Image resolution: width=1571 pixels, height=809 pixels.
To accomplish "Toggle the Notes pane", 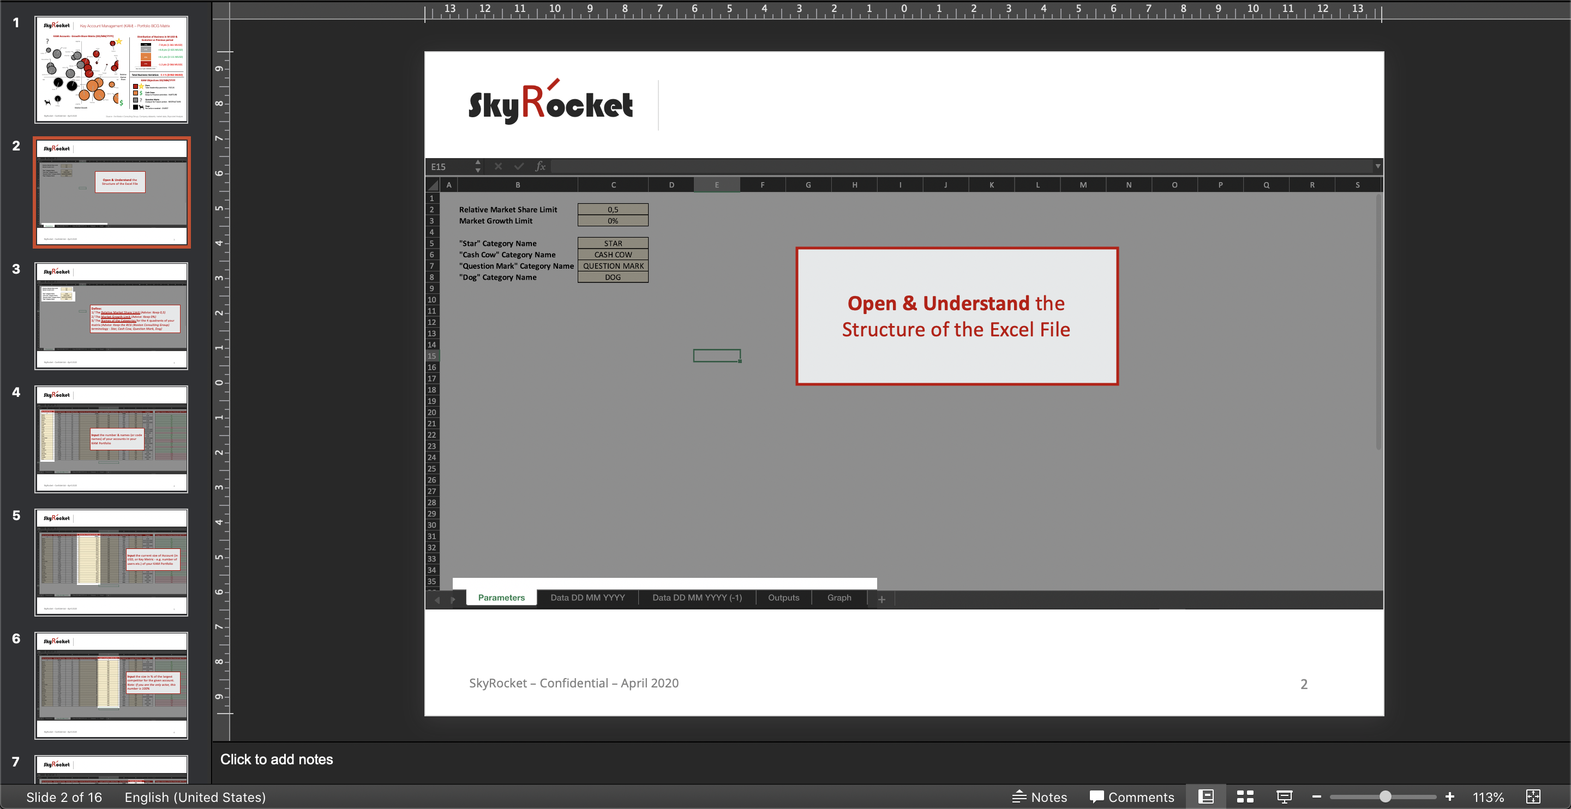I will pyautogui.click(x=1039, y=797).
